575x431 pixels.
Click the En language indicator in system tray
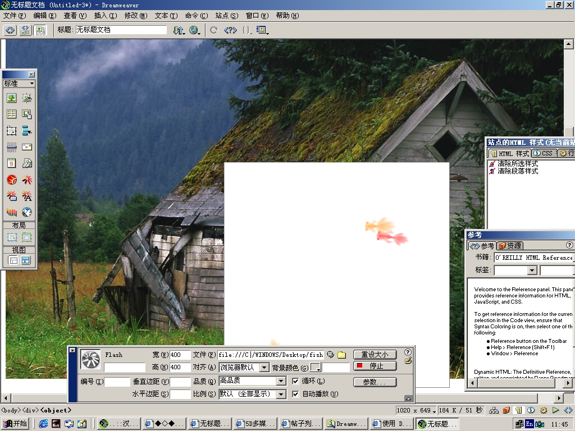click(529, 424)
